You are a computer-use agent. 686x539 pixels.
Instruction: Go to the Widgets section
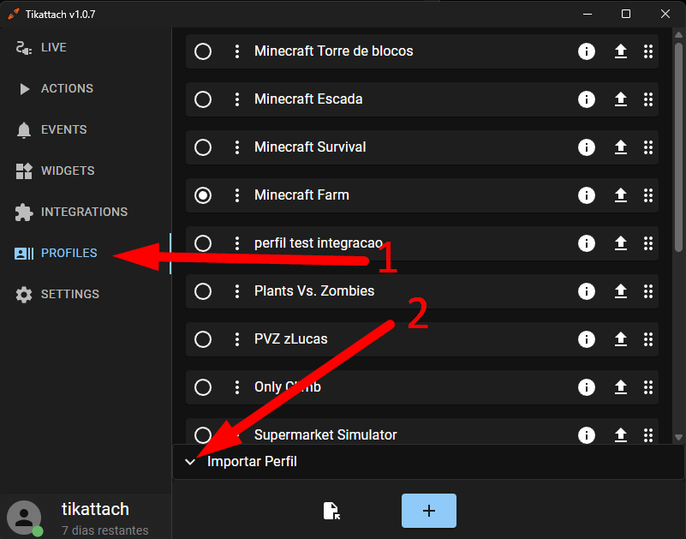coord(55,171)
